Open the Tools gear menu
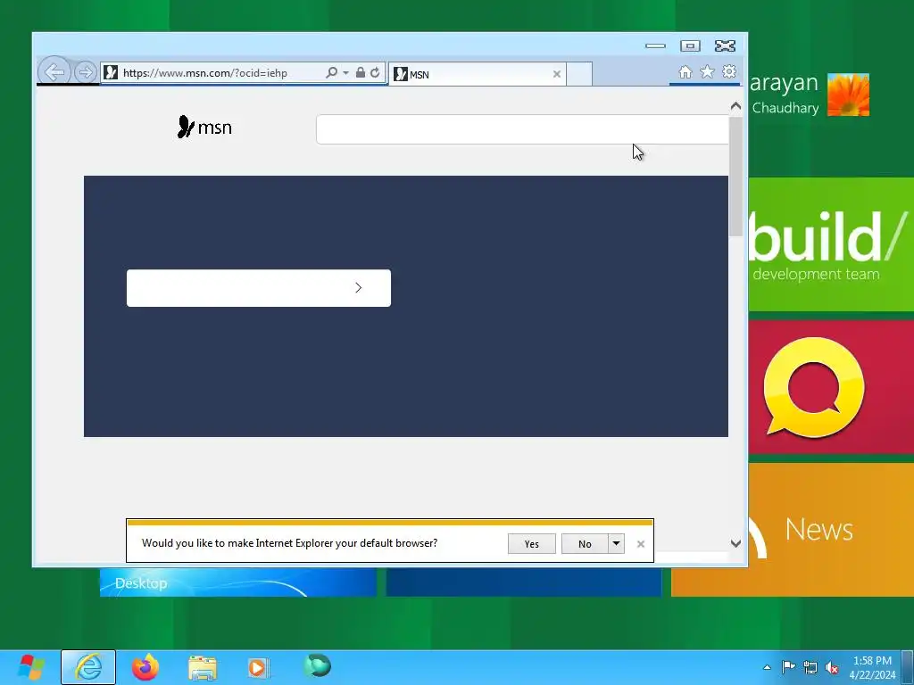914x685 pixels. pyautogui.click(x=729, y=71)
